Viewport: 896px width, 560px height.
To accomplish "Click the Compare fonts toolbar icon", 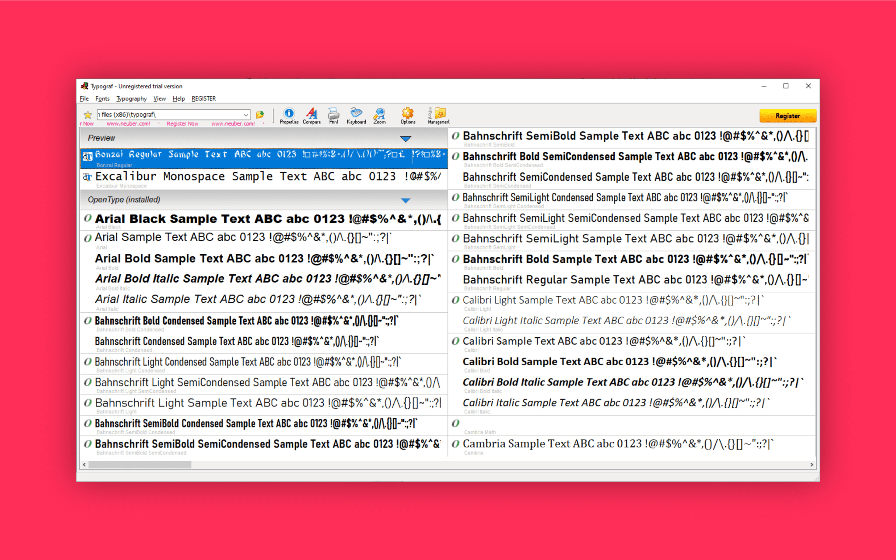I will (x=311, y=116).
